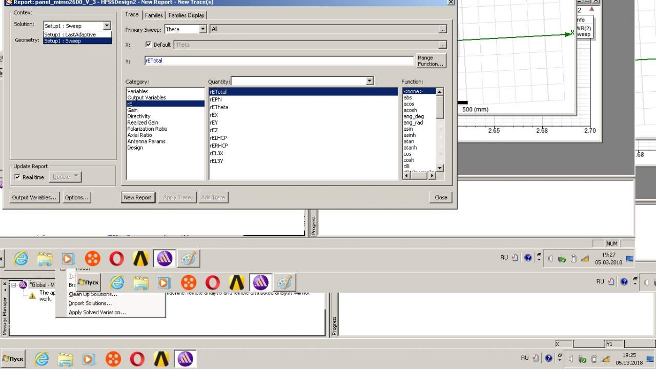The height and width of the screenshot is (369, 656).
Task: Collapse the Global messages tree node
Action: click(14, 285)
